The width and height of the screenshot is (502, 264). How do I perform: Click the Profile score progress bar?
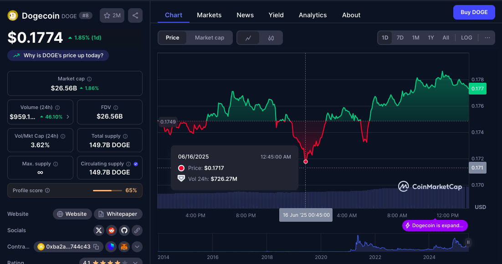pyautogui.click(x=107, y=190)
